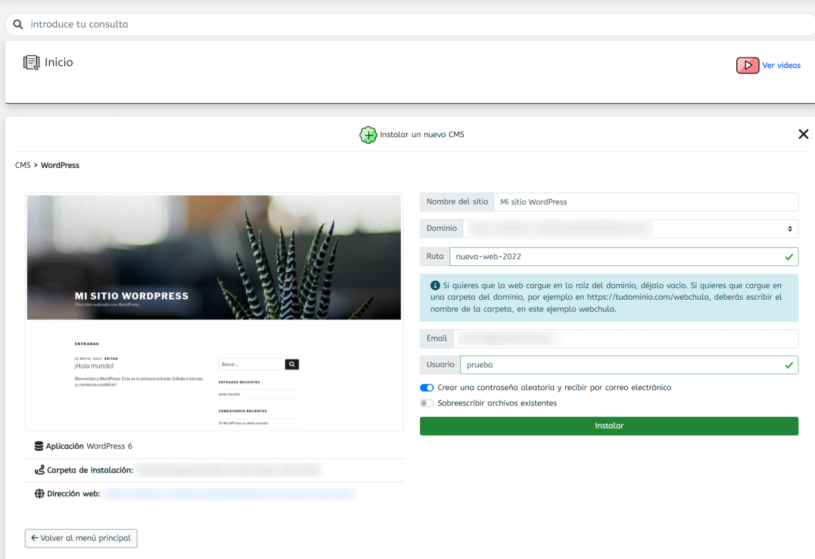Click 'Instalar un nuevo CMS' title text
815x559 pixels.
click(x=422, y=135)
